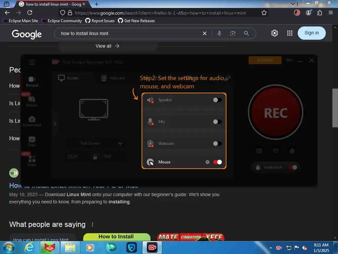Disable the Watermark toggle

click(293, 167)
